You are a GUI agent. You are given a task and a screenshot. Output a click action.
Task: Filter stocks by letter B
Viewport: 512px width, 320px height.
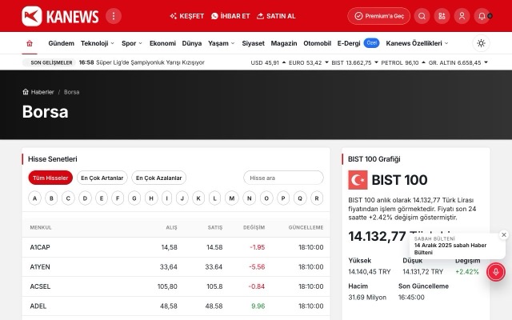pos(51,198)
